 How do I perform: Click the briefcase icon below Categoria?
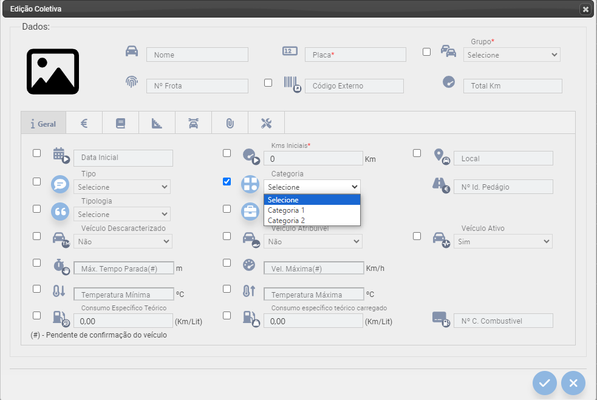pyautogui.click(x=250, y=212)
